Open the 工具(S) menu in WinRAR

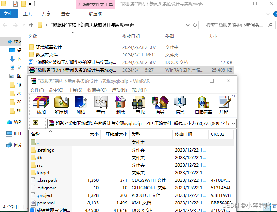pyautogui.click(x=75, y=90)
